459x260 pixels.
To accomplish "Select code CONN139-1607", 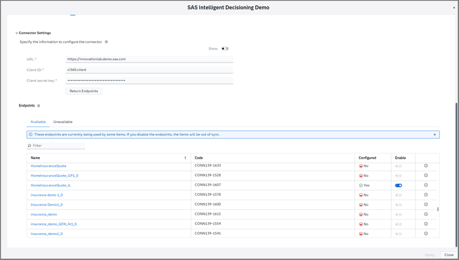I will 208,185.
